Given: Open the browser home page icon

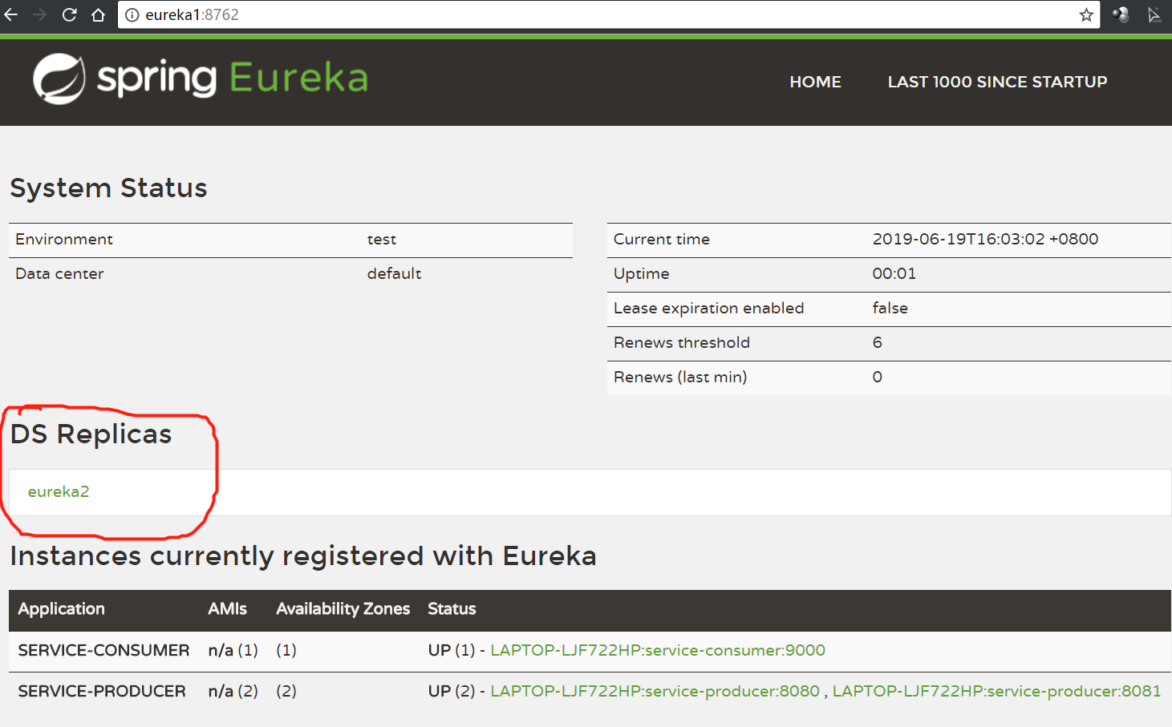Looking at the screenshot, I should (98, 14).
